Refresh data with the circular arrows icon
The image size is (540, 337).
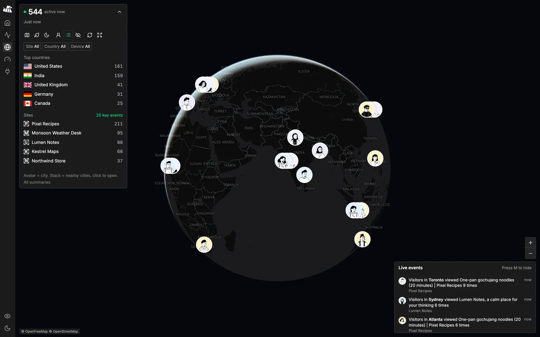90,35
